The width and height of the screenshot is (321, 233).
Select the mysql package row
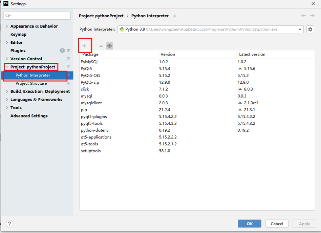tap(197, 96)
